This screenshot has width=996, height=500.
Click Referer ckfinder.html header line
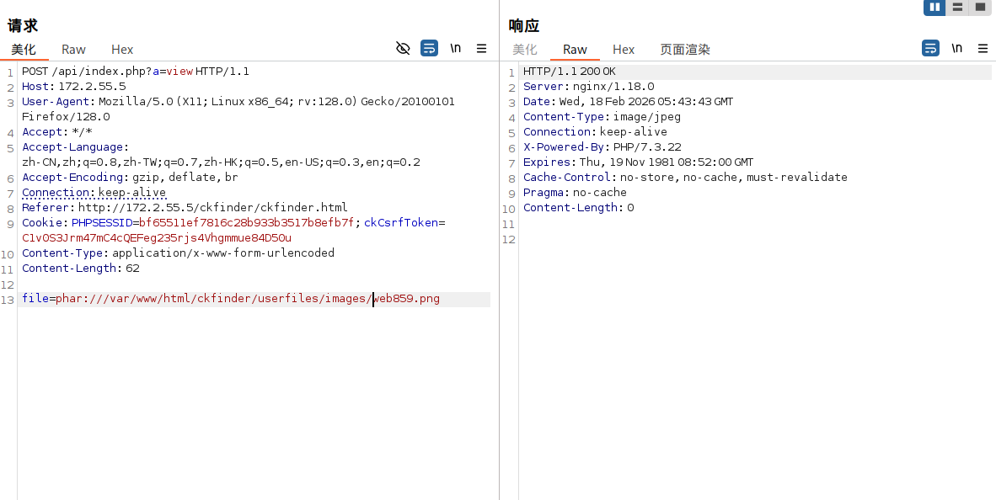click(x=185, y=207)
